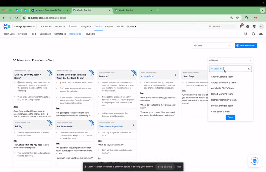
Task: Reload the browser page
Action: [16, 18]
